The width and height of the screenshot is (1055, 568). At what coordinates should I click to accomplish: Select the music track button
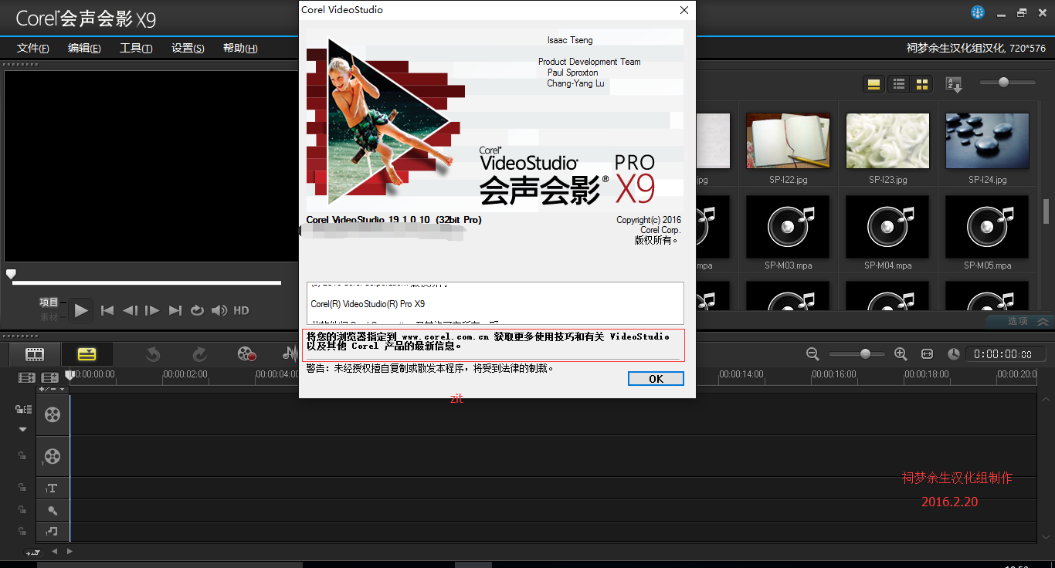point(52,531)
